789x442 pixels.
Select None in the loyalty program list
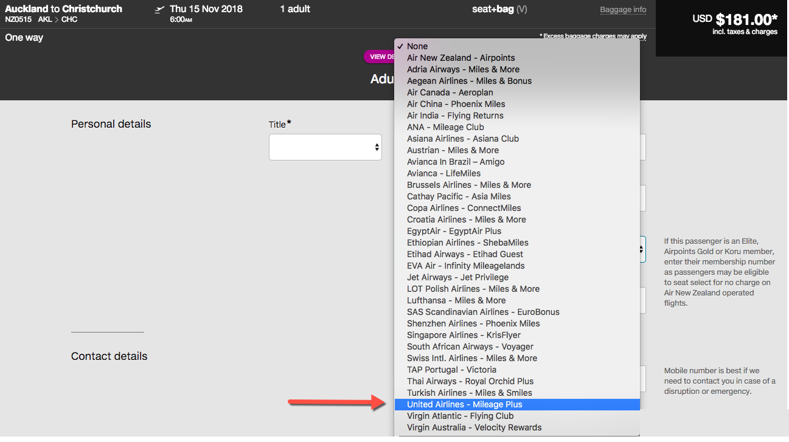point(517,46)
